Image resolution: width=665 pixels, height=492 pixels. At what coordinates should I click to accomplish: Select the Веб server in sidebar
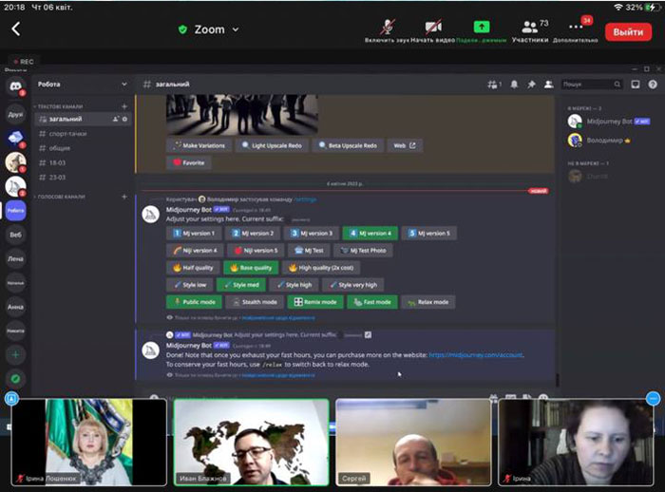click(x=16, y=235)
